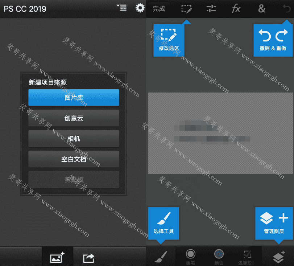Click the 新建项目来源 heading
Viewport: 294px width, 266px height.
click(x=48, y=82)
